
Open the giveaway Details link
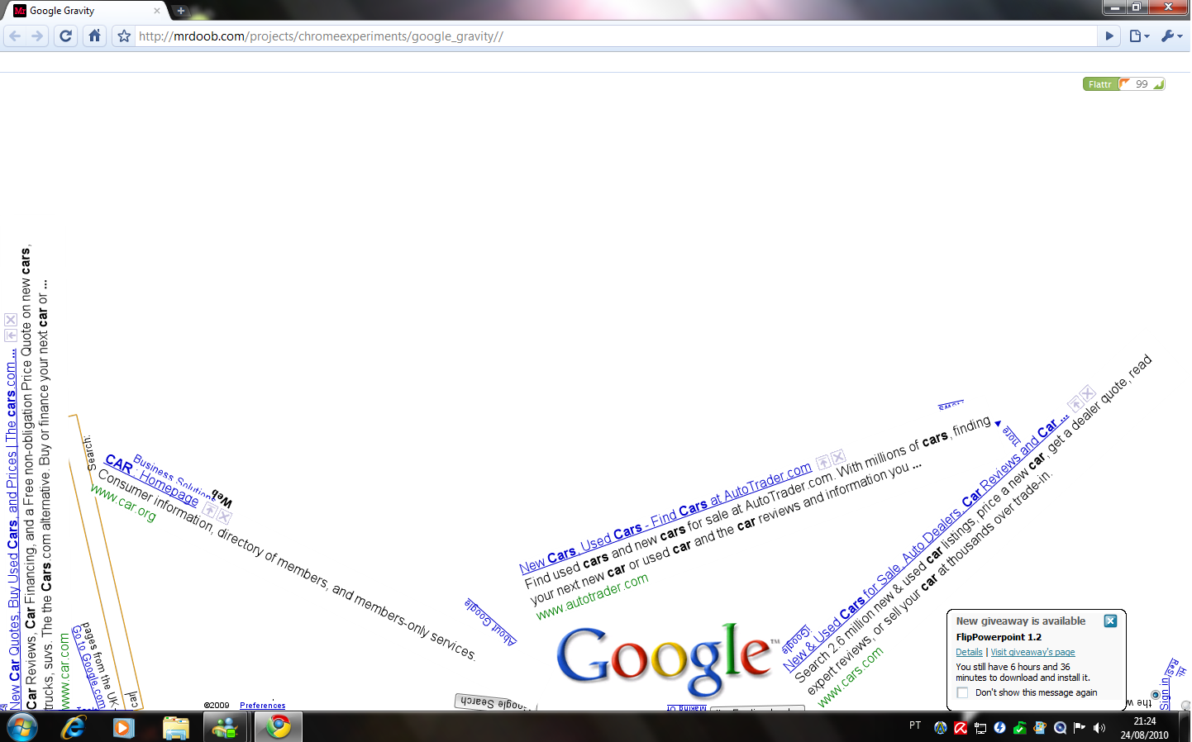click(x=970, y=652)
